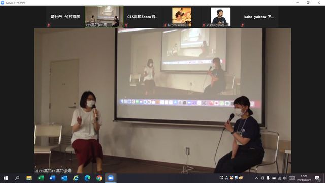Click muted mic icon on CLS高知Zoom tile
Image resolution: width=325 pixels, height=183 pixels.
pos(126,25)
